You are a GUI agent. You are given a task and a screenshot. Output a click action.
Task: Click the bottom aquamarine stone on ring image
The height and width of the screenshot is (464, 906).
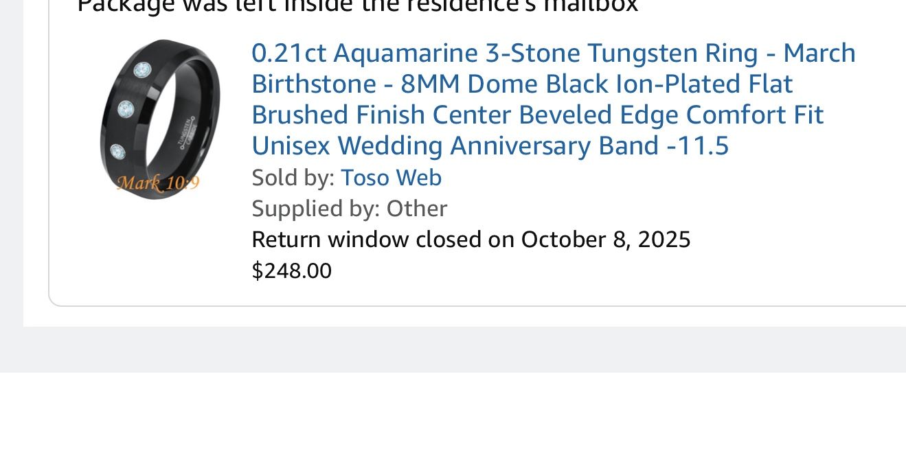coord(117,151)
